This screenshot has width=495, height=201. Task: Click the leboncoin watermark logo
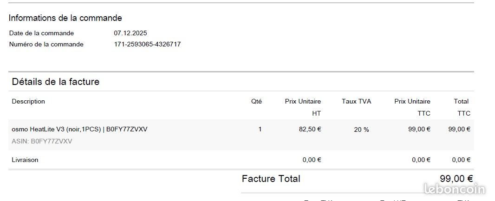tap(454, 188)
